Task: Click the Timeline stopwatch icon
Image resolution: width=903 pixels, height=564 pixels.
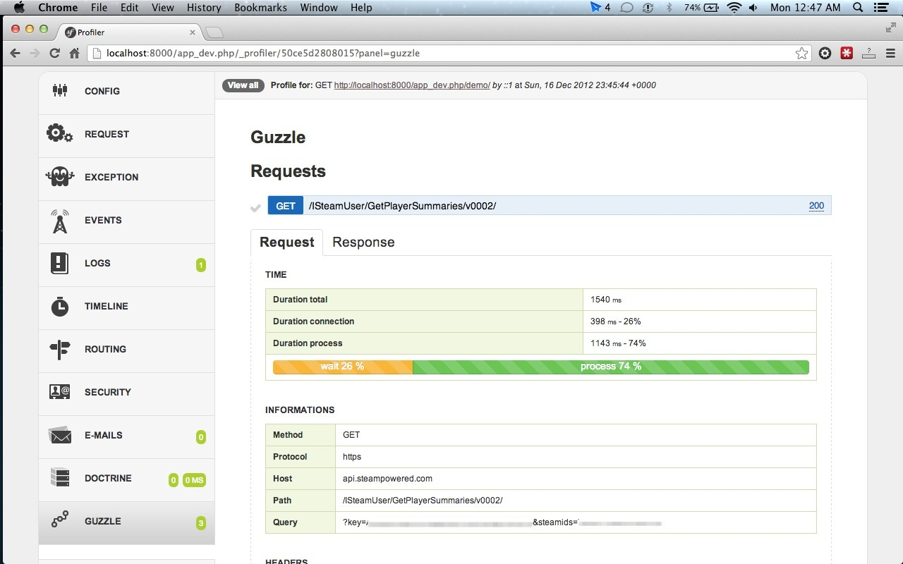Action: [60, 306]
